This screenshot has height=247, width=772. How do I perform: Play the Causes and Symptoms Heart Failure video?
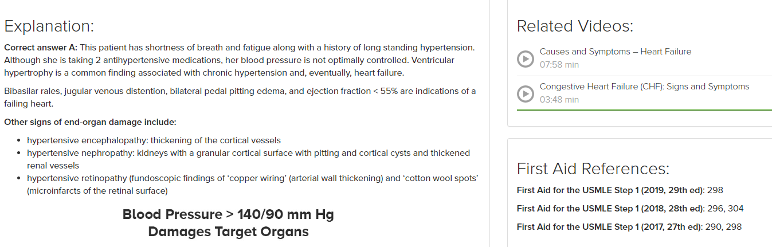tap(525, 58)
